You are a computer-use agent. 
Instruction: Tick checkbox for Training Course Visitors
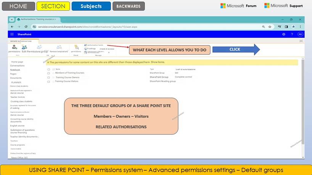48,81
